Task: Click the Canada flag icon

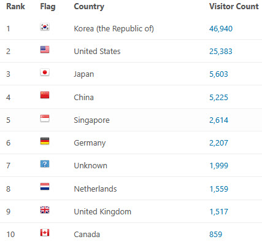Action: point(45,233)
